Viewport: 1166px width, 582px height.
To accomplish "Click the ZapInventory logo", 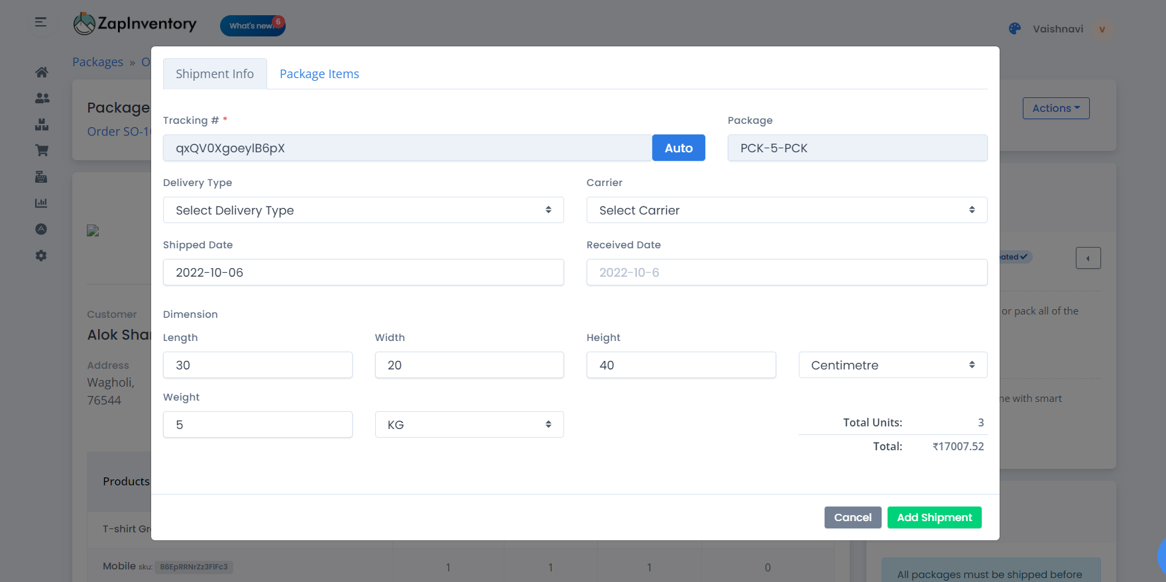I will tap(135, 24).
